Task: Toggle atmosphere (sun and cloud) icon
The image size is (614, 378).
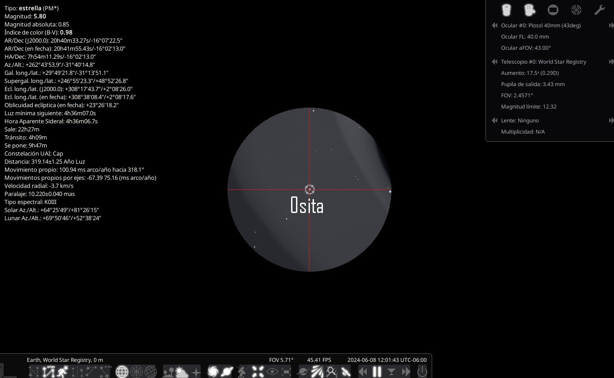Action: coord(182,371)
